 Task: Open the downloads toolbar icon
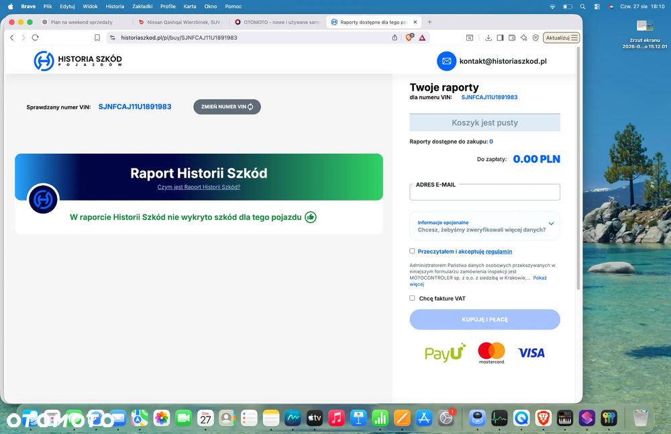(488, 38)
